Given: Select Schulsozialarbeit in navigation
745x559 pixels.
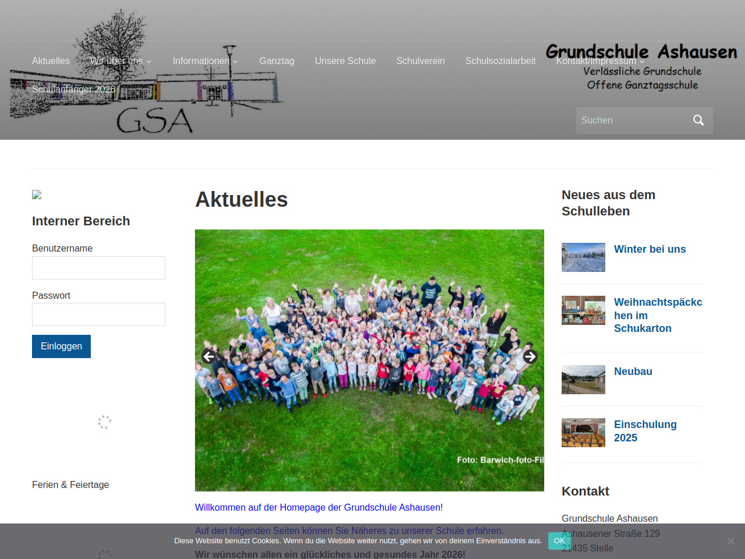Looking at the screenshot, I should [500, 61].
